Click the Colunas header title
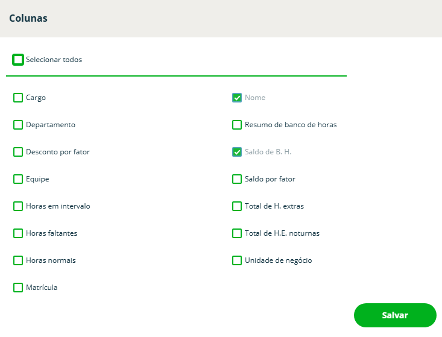This screenshot has width=442, height=337. tap(28, 18)
